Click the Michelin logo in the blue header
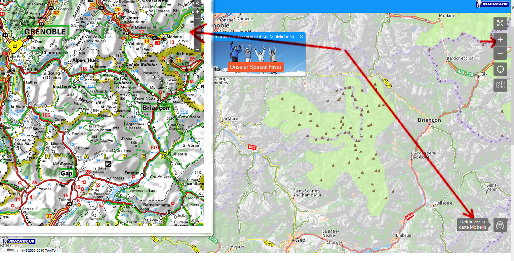The width and height of the screenshot is (514, 261). click(x=492, y=4)
